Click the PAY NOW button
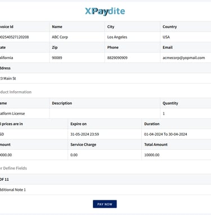 [105, 204]
